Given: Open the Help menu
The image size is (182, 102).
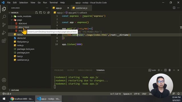Looking at the screenshot, I should pos(63,3).
